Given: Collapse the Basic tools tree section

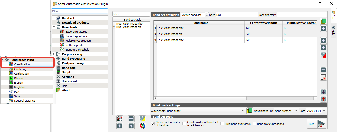Looking at the screenshot, I should click(54, 27).
